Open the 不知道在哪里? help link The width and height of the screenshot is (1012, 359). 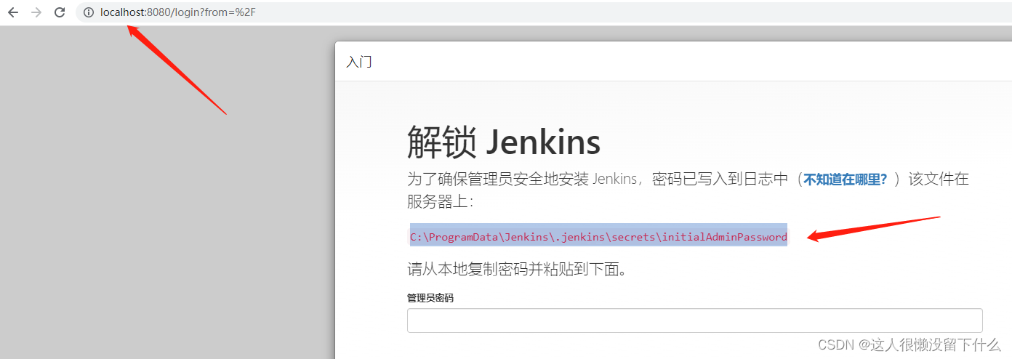(x=846, y=179)
